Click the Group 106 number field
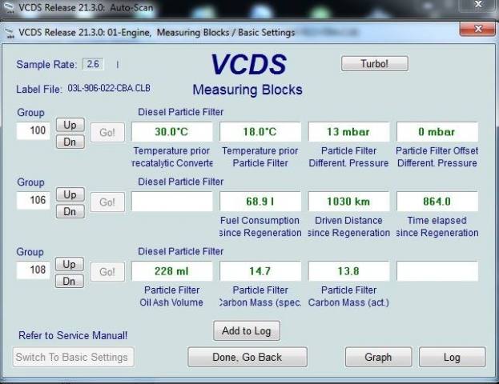Viewport: 499px width, 384px height. [x=33, y=200]
